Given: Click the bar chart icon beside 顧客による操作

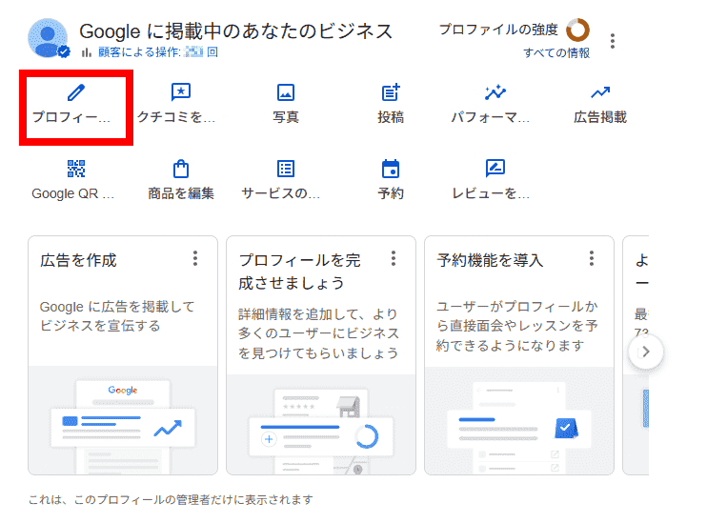Looking at the screenshot, I should [x=86, y=52].
